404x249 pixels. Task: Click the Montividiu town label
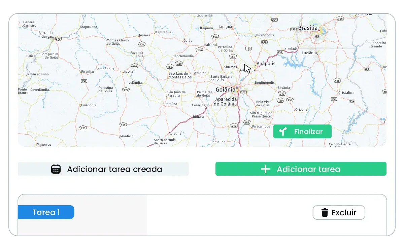click(128, 136)
